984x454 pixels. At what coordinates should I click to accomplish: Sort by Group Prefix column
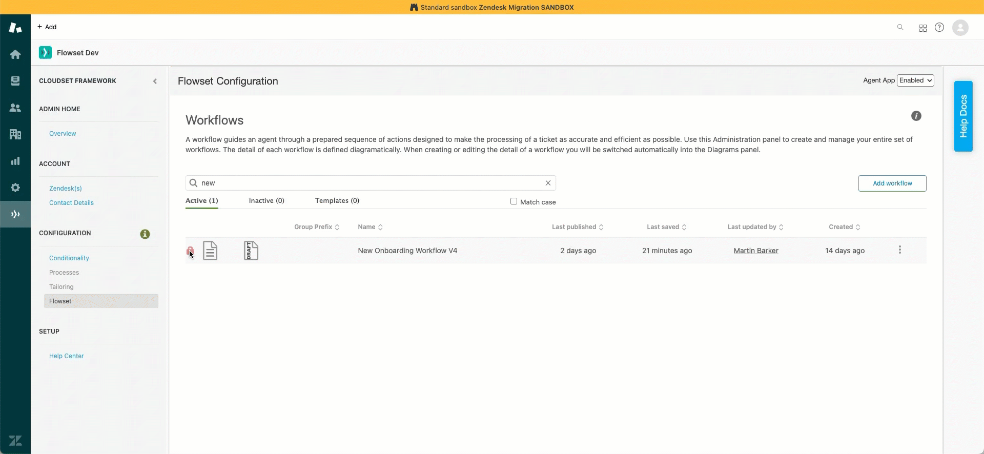(317, 227)
